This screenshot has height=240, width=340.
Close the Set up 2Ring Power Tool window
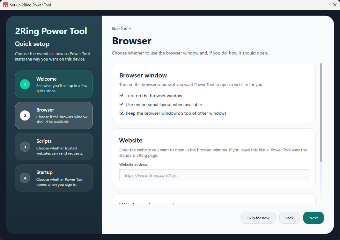335,5
